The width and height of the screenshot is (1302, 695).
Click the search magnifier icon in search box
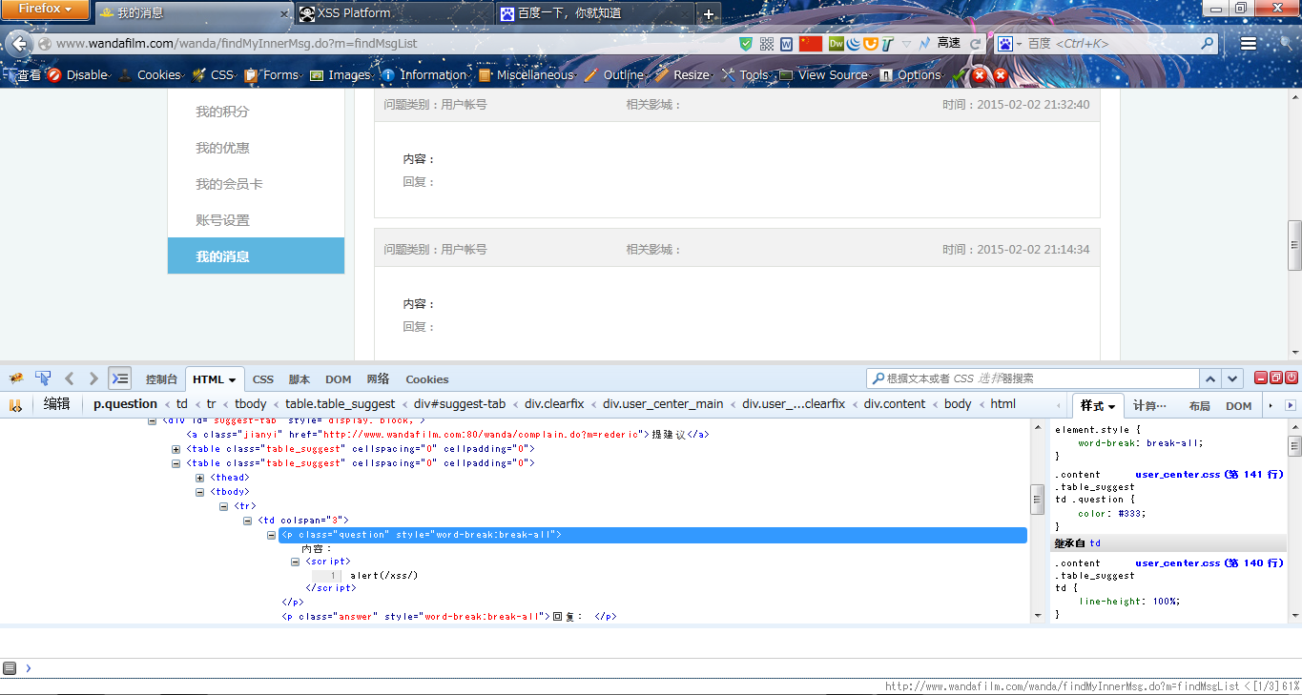(1208, 44)
